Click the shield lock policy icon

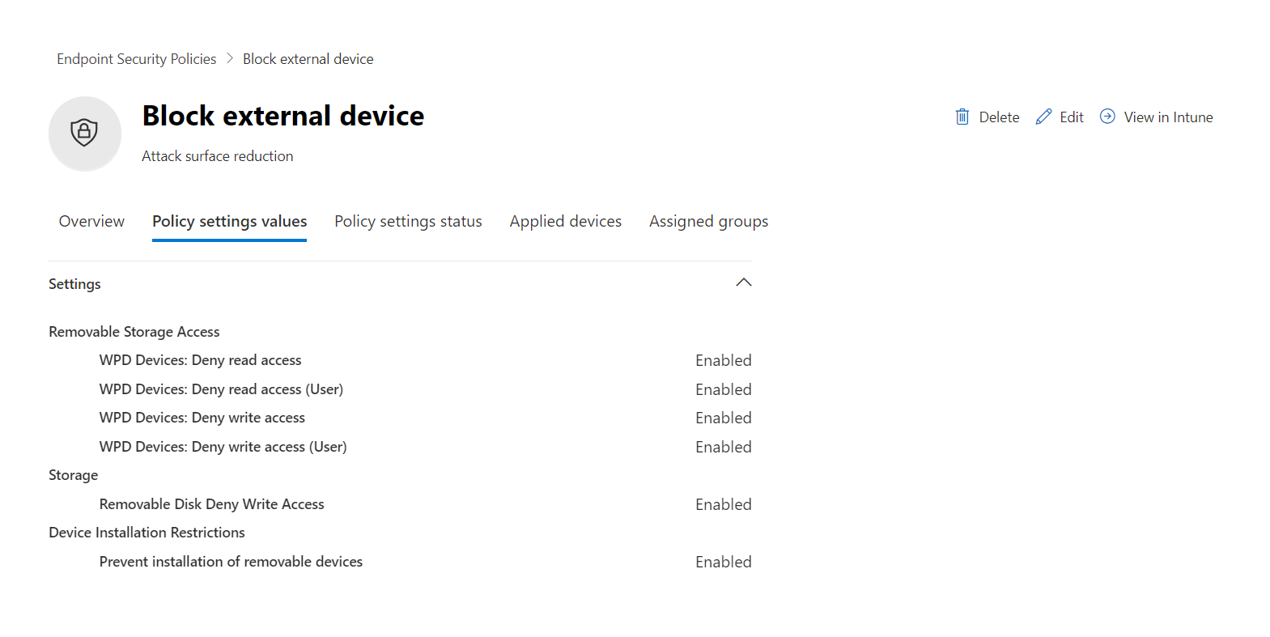click(84, 133)
